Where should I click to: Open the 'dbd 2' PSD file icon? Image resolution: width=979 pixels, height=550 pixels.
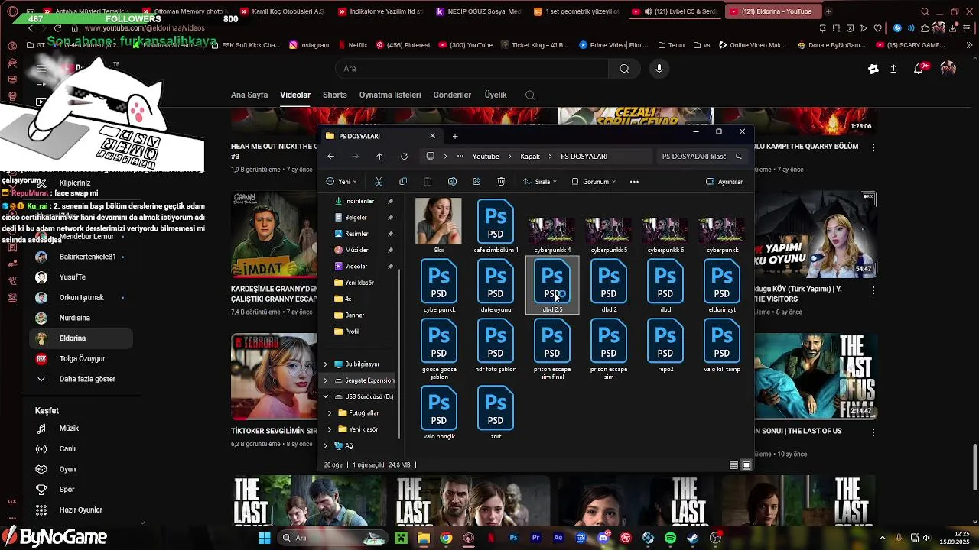click(609, 281)
